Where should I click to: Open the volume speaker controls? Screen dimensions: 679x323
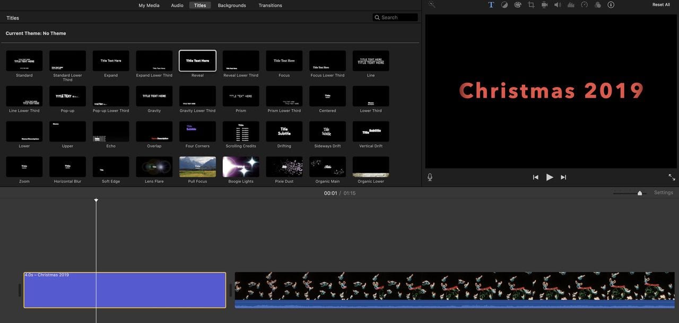[558, 5]
